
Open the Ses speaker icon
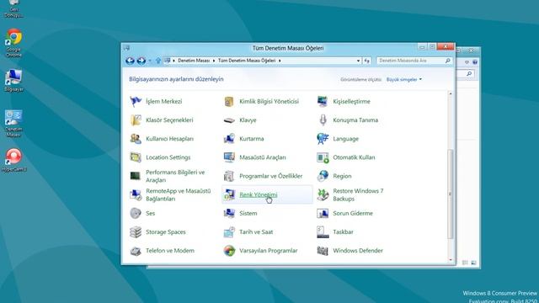pyautogui.click(x=136, y=213)
